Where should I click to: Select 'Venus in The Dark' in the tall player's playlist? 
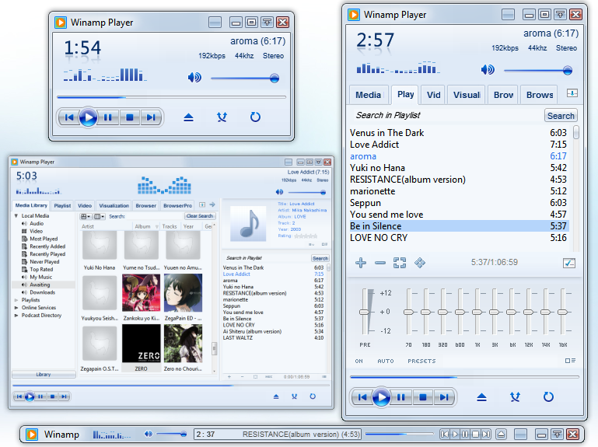tap(459, 133)
